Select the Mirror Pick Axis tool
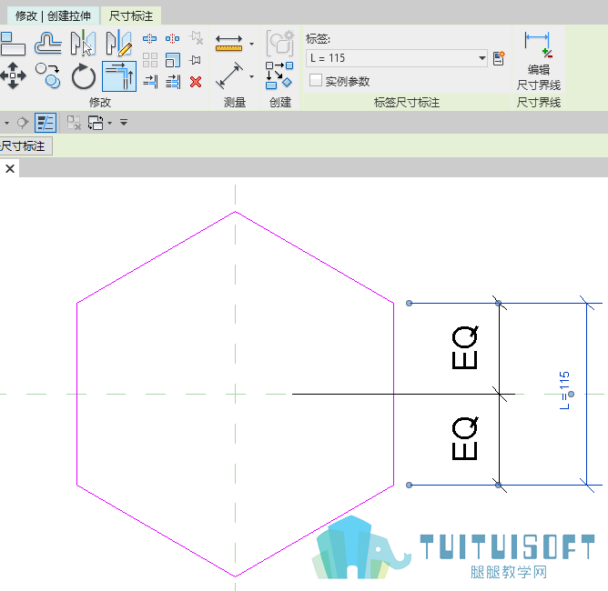 (x=83, y=43)
